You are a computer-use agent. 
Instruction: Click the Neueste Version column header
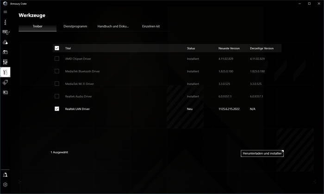229,48
